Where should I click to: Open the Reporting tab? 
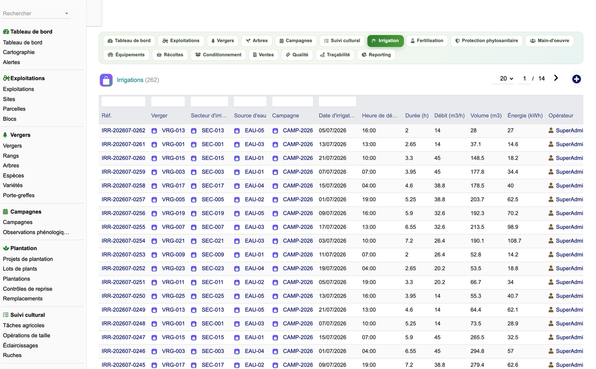(376, 55)
